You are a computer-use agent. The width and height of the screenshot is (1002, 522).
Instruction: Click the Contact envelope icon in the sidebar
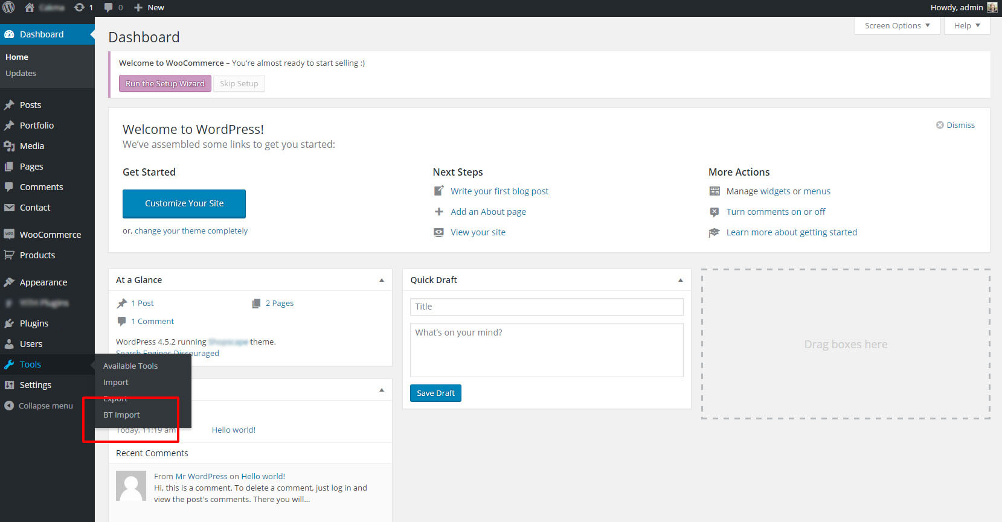click(9, 208)
